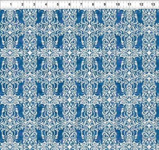Select the ruler mark labeled 2
Viewport: 159px width, 150px height.
[22, 4]
